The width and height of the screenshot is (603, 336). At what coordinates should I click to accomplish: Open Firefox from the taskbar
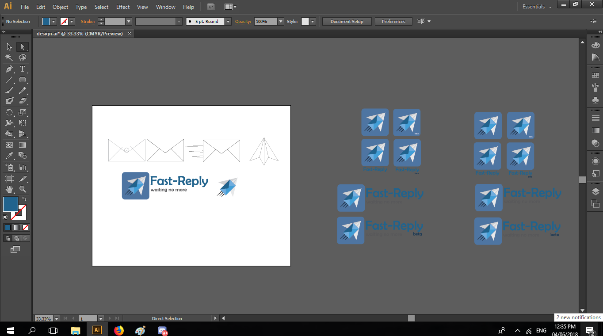tap(118, 330)
